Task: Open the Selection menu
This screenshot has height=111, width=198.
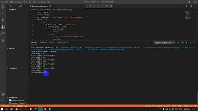Action: coord(18,2)
